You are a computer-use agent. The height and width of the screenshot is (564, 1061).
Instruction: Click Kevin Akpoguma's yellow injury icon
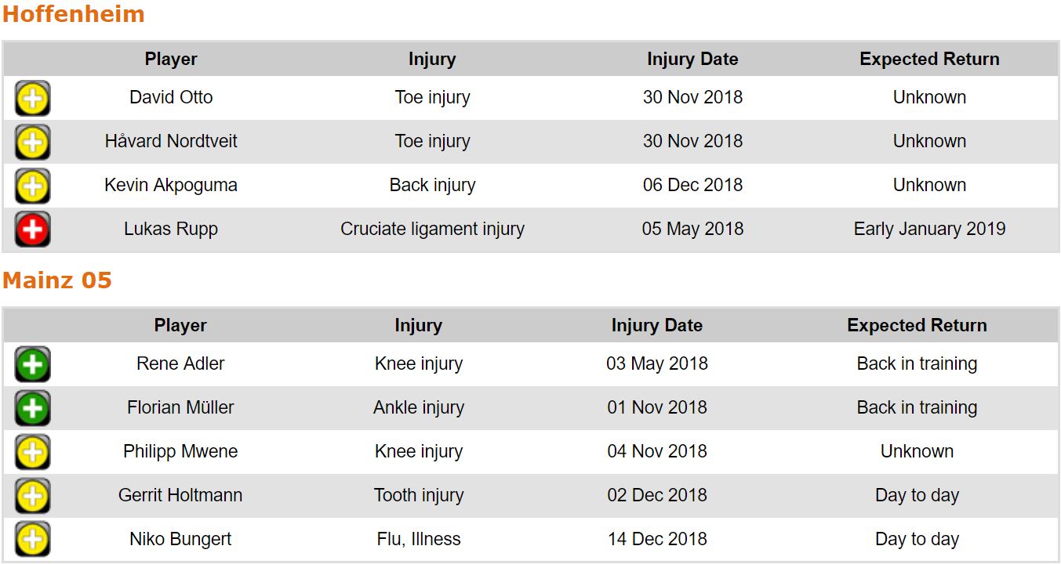click(x=32, y=186)
